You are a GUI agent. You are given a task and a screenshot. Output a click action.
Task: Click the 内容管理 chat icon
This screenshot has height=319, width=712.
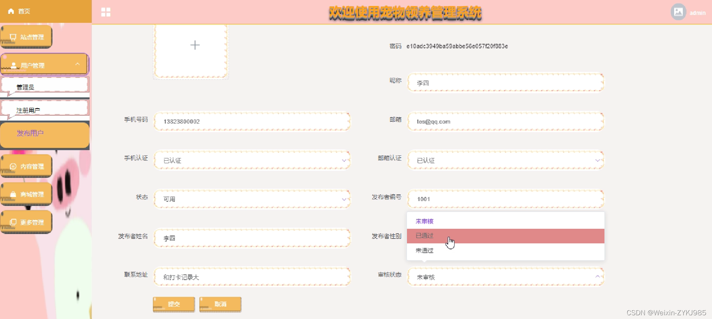[x=13, y=166]
